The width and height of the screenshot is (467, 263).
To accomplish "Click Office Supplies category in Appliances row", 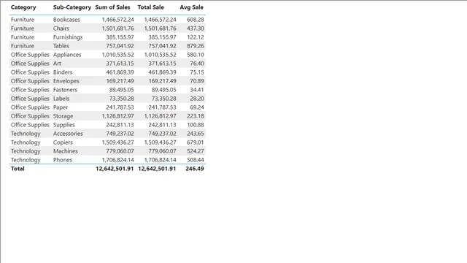I will pos(30,55).
